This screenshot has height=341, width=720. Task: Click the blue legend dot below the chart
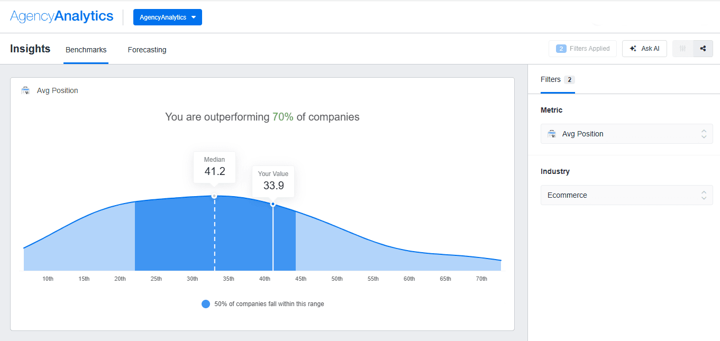(x=206, y=304)
